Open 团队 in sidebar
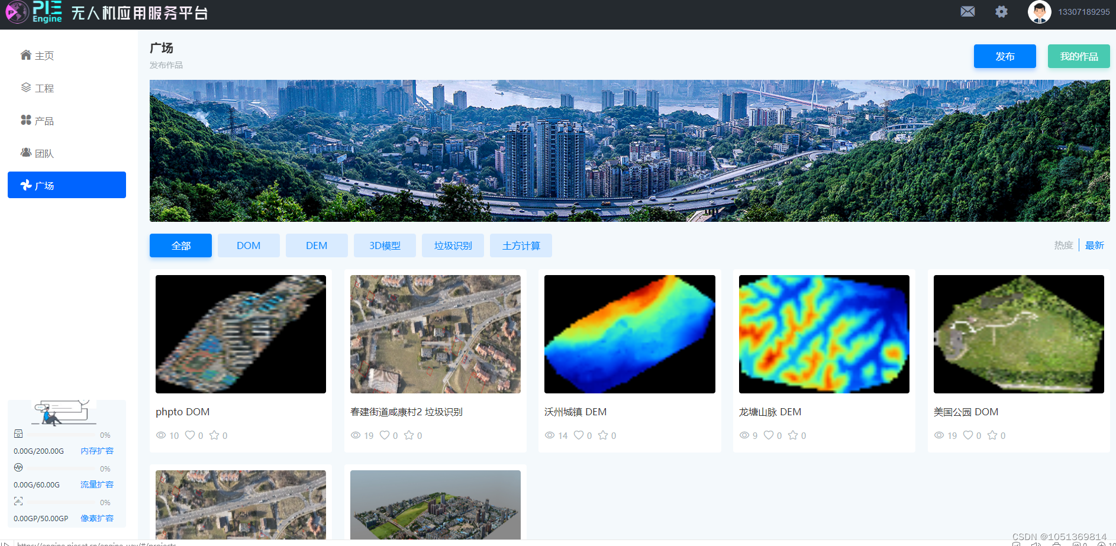This screenshot has height=546, width=1116. 67,153
